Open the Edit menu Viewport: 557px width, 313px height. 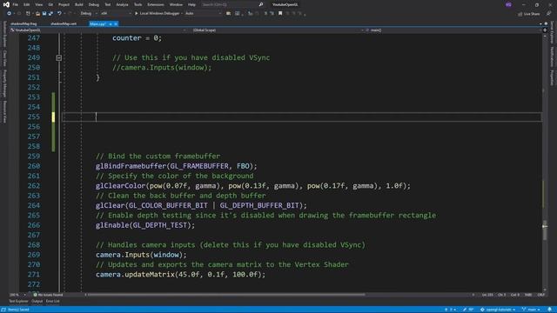(x=27, y=4)
